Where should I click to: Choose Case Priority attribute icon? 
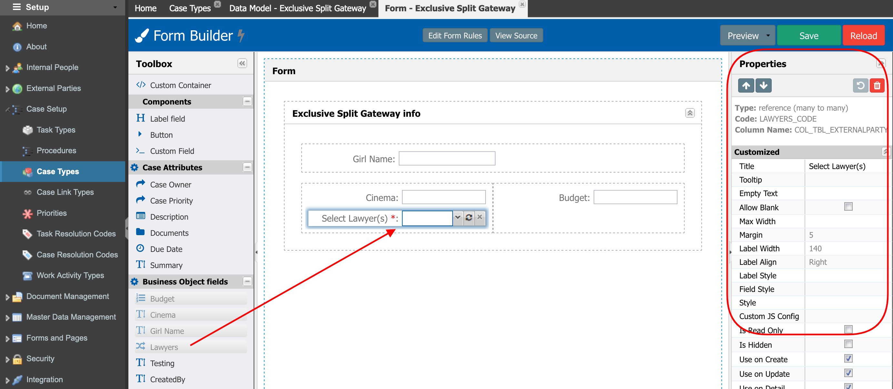[x=140, y=200]
